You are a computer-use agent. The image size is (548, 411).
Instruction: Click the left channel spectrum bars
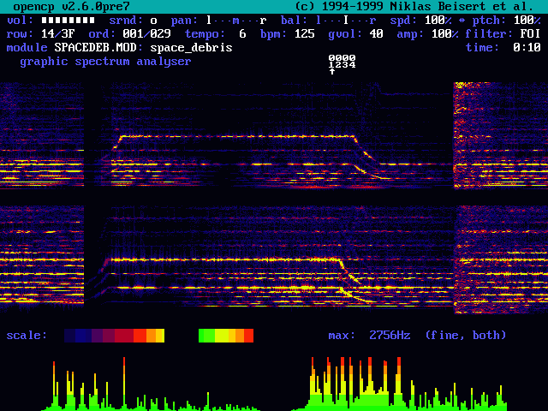click(x=151, y=384)
